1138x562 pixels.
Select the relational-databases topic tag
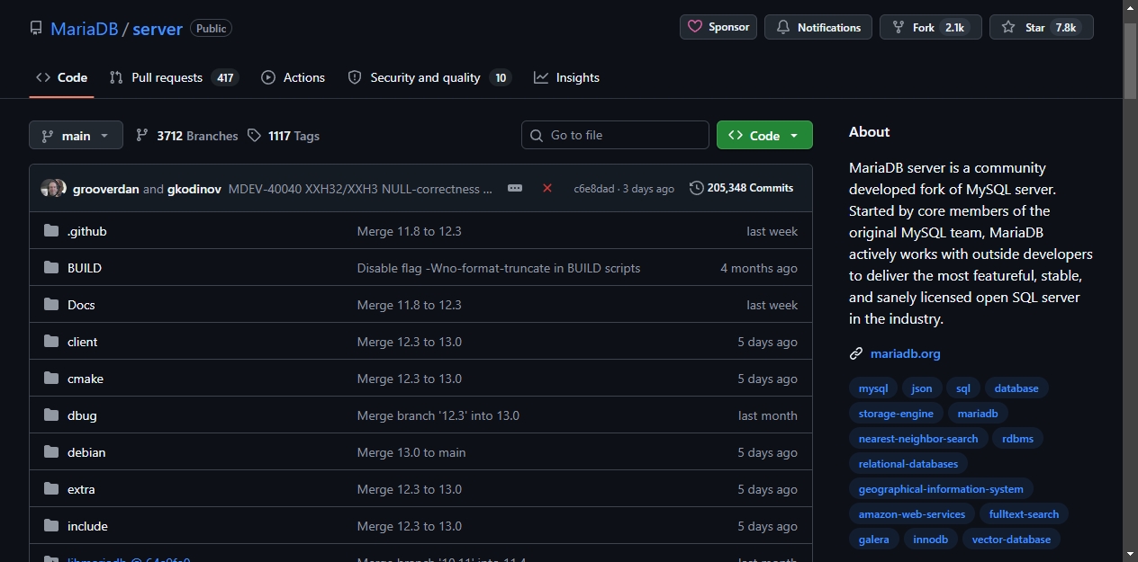click(908, 464)
